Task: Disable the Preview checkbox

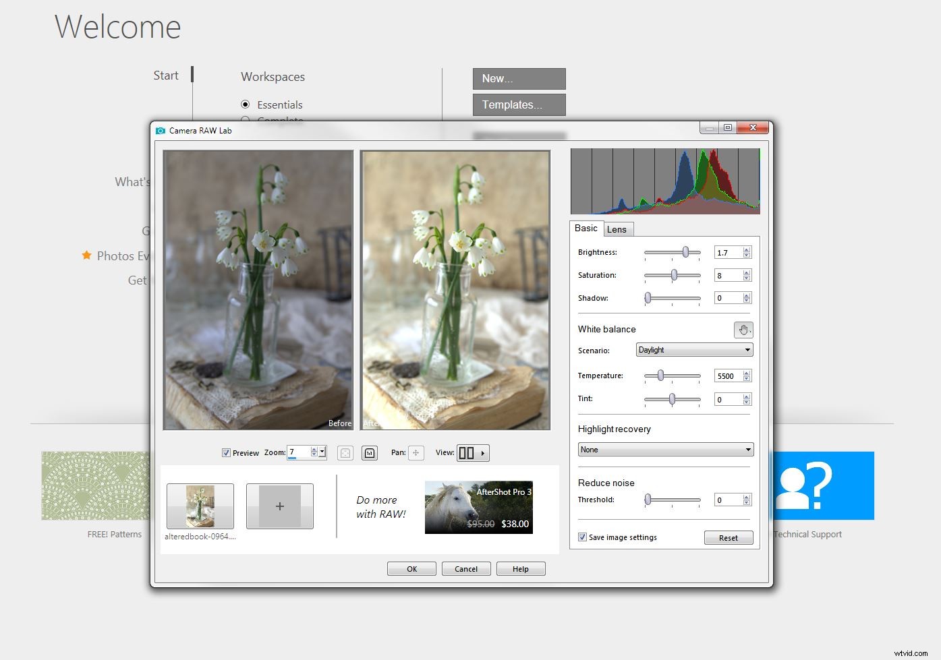Action: coord(227,452)
